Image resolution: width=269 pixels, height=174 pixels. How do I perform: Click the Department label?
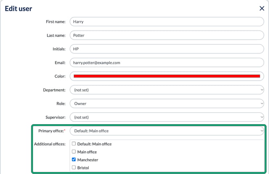point(54,90)
